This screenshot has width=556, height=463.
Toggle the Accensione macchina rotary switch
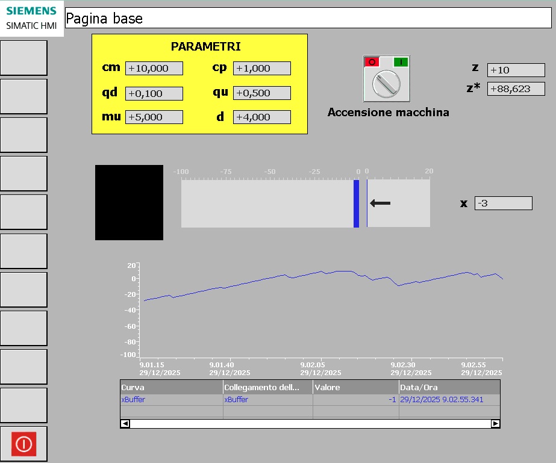click(x=386, y=84)
